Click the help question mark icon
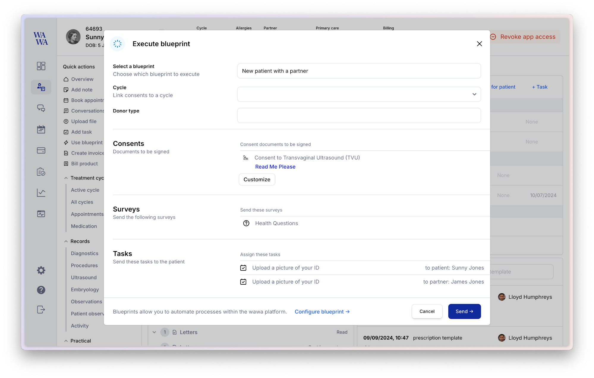 click(x=41, y=290)
